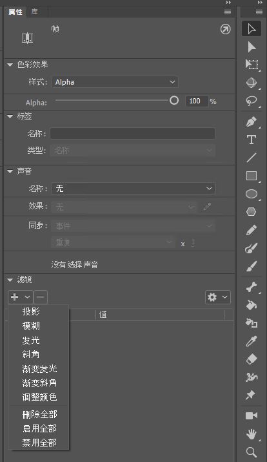Viewport: 267px width, 462px height.
Task: Select the Pen tool
Action: coord(252,121)
